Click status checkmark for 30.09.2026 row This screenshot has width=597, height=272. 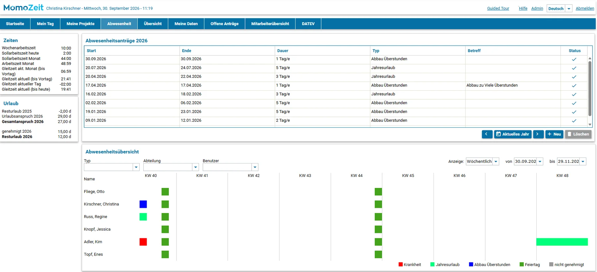pyautogui.click(x=574, y=59)
